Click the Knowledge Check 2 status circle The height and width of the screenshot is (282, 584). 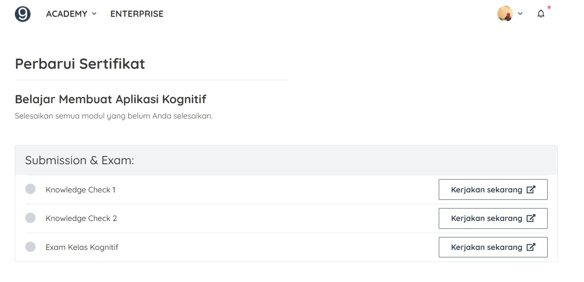(30, 218)
